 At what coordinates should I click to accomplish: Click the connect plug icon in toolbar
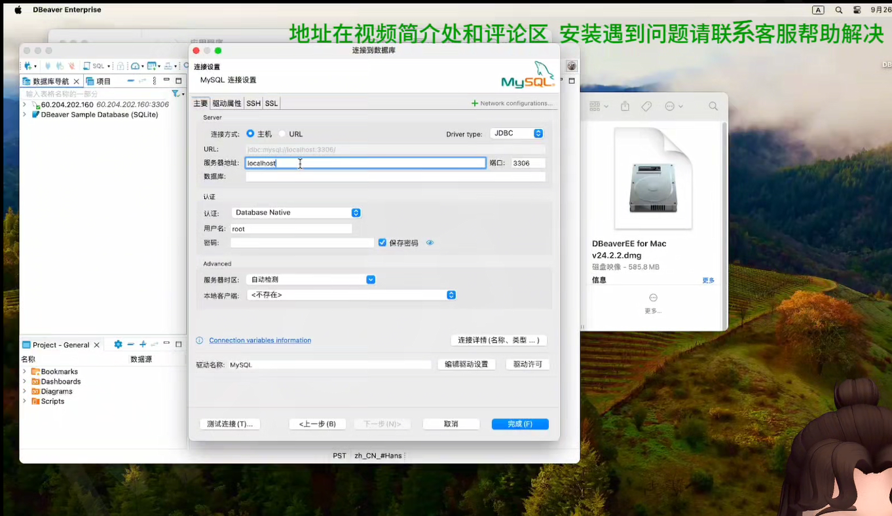pyautogui.click(x=48, y=65)
